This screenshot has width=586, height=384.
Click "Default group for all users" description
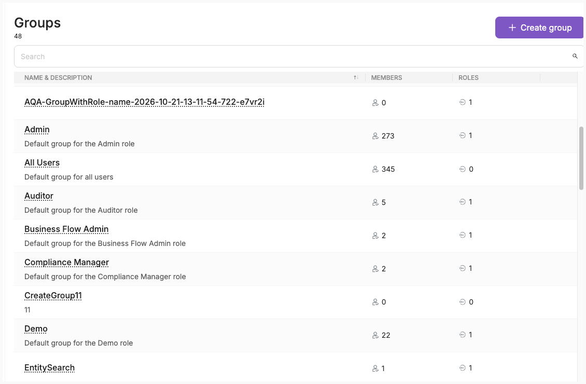pos(69,177)
